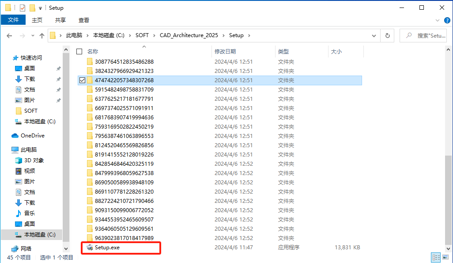Click the search magnifier icon
The image size is (453, 263).
click(x=409, y=36)
